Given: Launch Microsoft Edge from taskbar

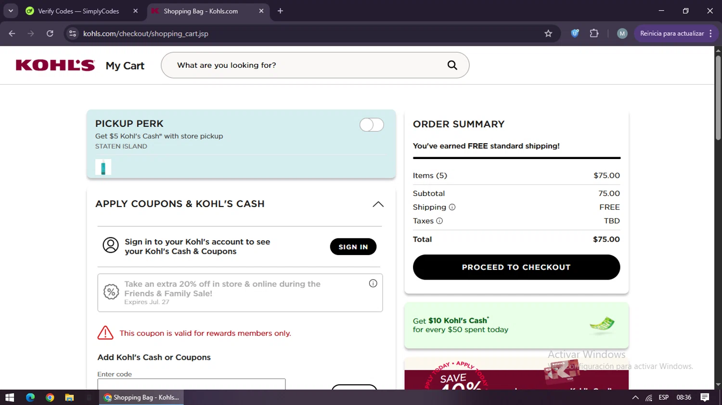Looking at the screenshot, I should (30, 398).
